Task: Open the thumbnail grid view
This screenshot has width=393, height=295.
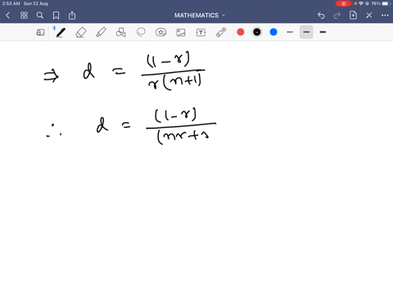Action: [24, 16]
